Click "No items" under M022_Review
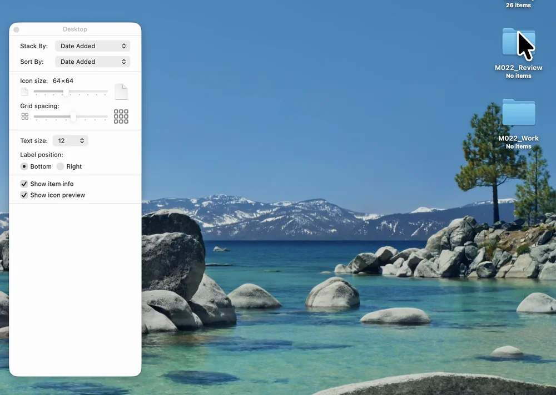 [518, 76]
